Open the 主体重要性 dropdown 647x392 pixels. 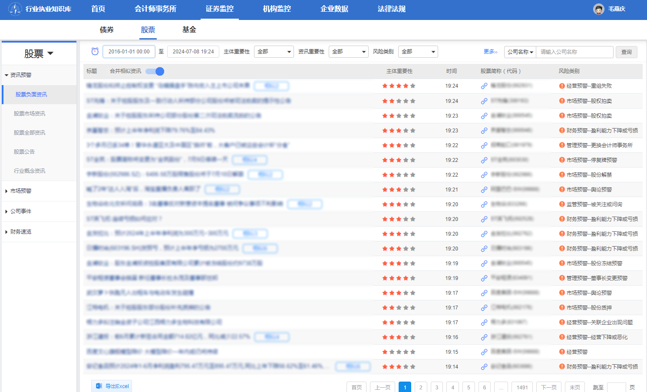[274, 52]
